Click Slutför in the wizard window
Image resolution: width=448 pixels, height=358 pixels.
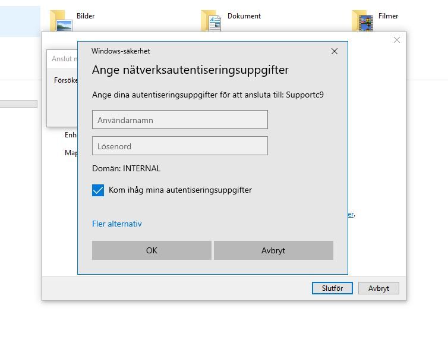click(332, 288)
